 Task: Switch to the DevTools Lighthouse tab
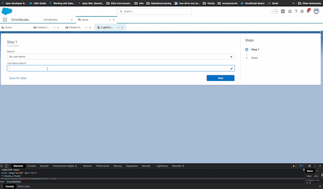[162, 166]
